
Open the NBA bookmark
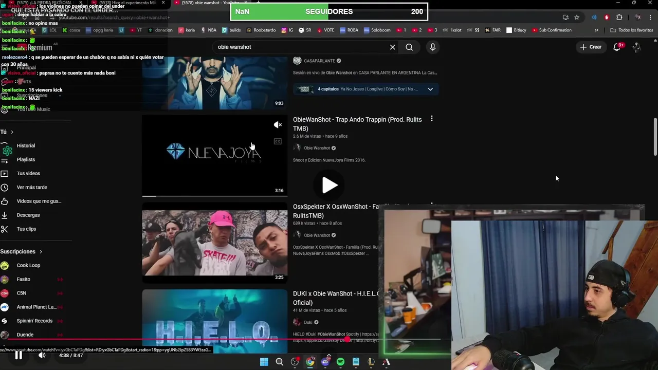[x=209, y=30]
